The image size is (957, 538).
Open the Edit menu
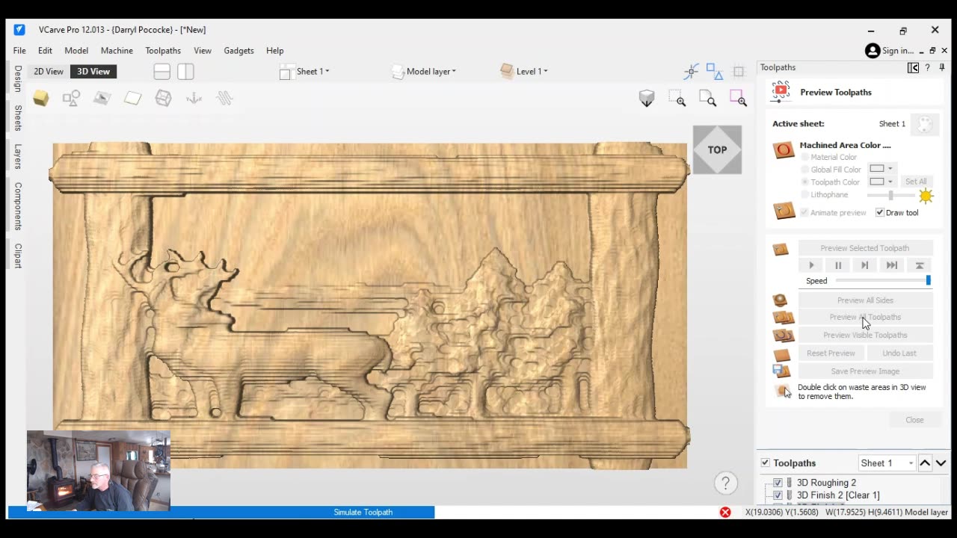[45, 51]
